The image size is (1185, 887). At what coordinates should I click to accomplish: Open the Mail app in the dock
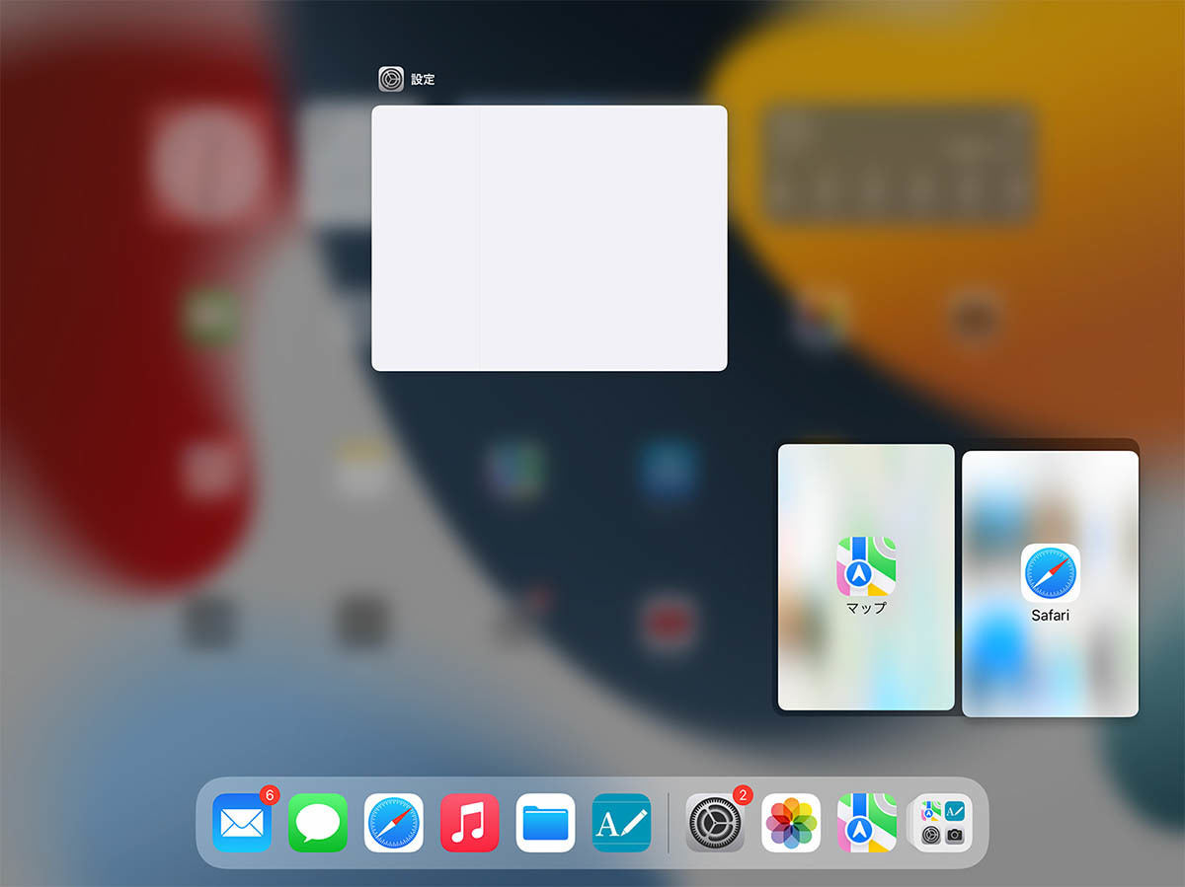tap(242, 822)
